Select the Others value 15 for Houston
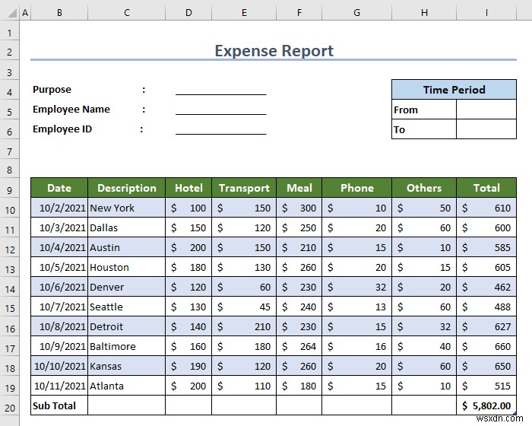This screenshot has width=532, height=426. pyautogui.click(x=424, y=267)
